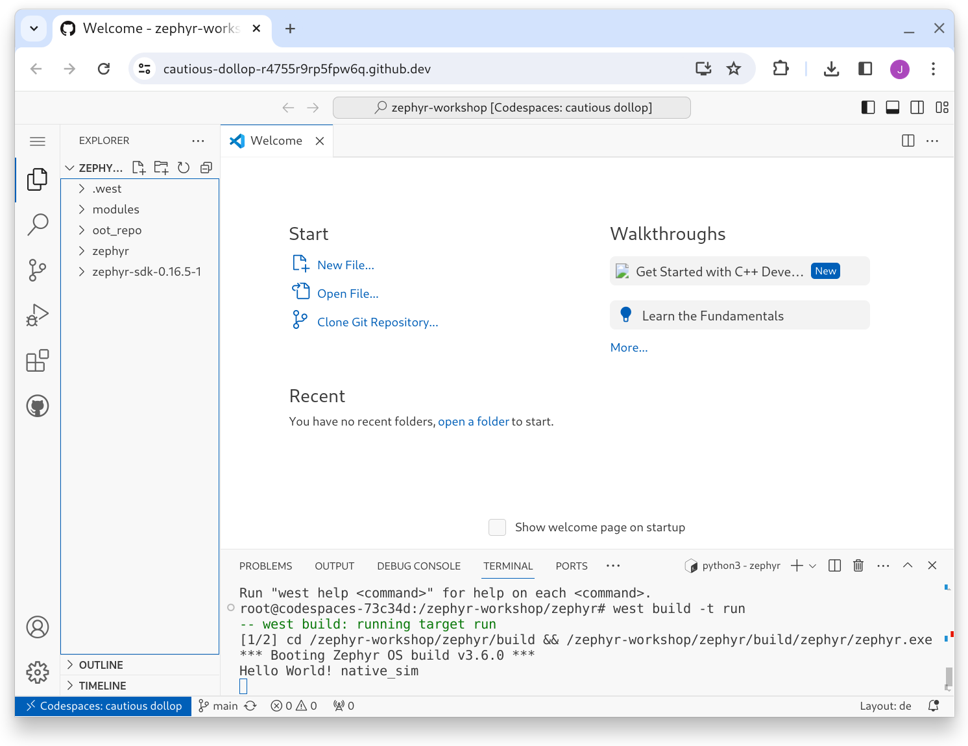Viewport: 968px width, 746px height.
Task: Toggle the primary sidebar visibility
Action: click(867, 107)
